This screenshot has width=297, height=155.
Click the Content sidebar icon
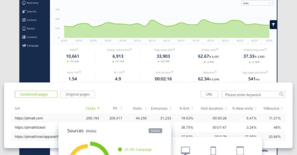24,20
